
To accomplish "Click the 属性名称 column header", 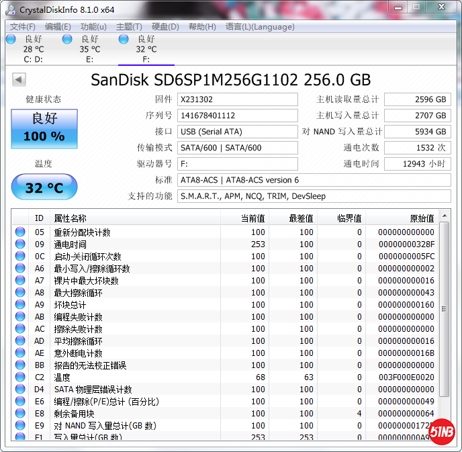I will coord(70,218).
